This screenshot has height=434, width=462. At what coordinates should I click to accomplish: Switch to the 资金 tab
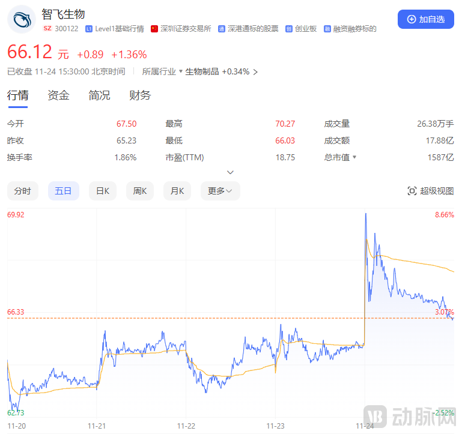[58, 95]
